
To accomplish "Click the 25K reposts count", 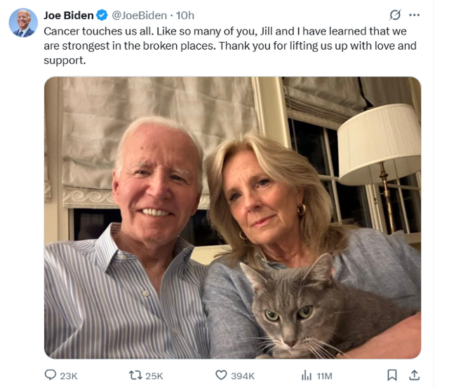I will 154,376.
